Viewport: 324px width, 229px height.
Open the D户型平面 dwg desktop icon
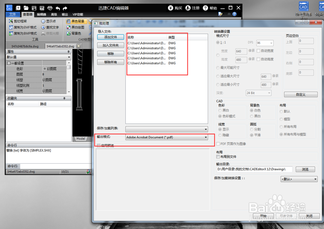tap(303, 10)
